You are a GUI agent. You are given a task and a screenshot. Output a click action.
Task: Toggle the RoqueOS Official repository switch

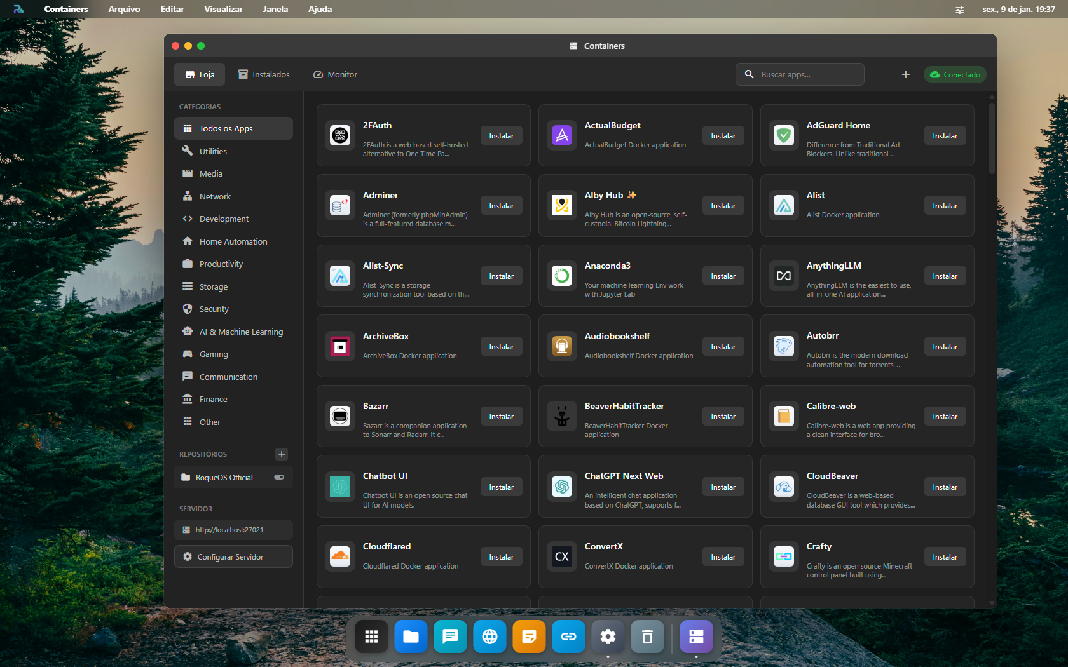(279, 477)
